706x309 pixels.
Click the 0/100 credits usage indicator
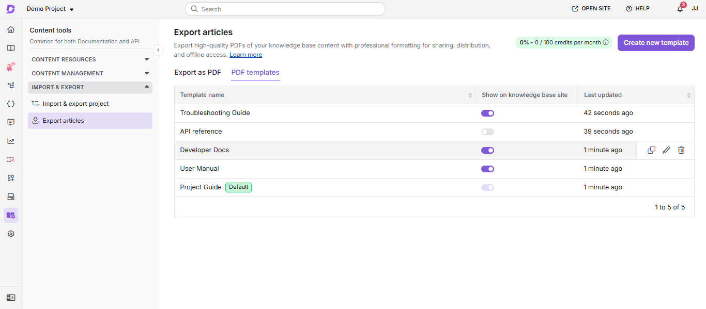[564, 42]
